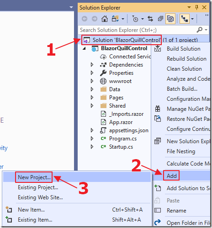Expand the Properties node
Image resolution: width=212 pixels, height=228 pixels.
(x=92, y=73)
